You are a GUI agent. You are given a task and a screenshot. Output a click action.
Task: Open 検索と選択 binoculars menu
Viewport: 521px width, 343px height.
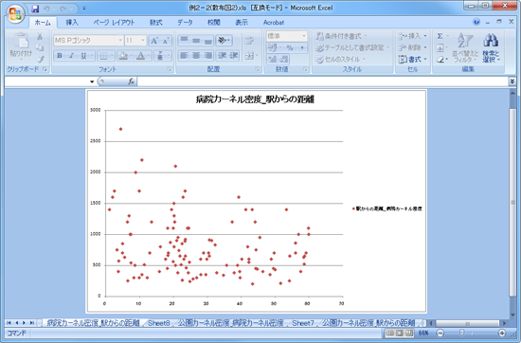pos(491,48)
